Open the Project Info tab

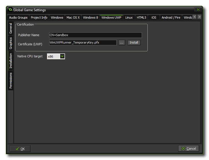(39, 17)
